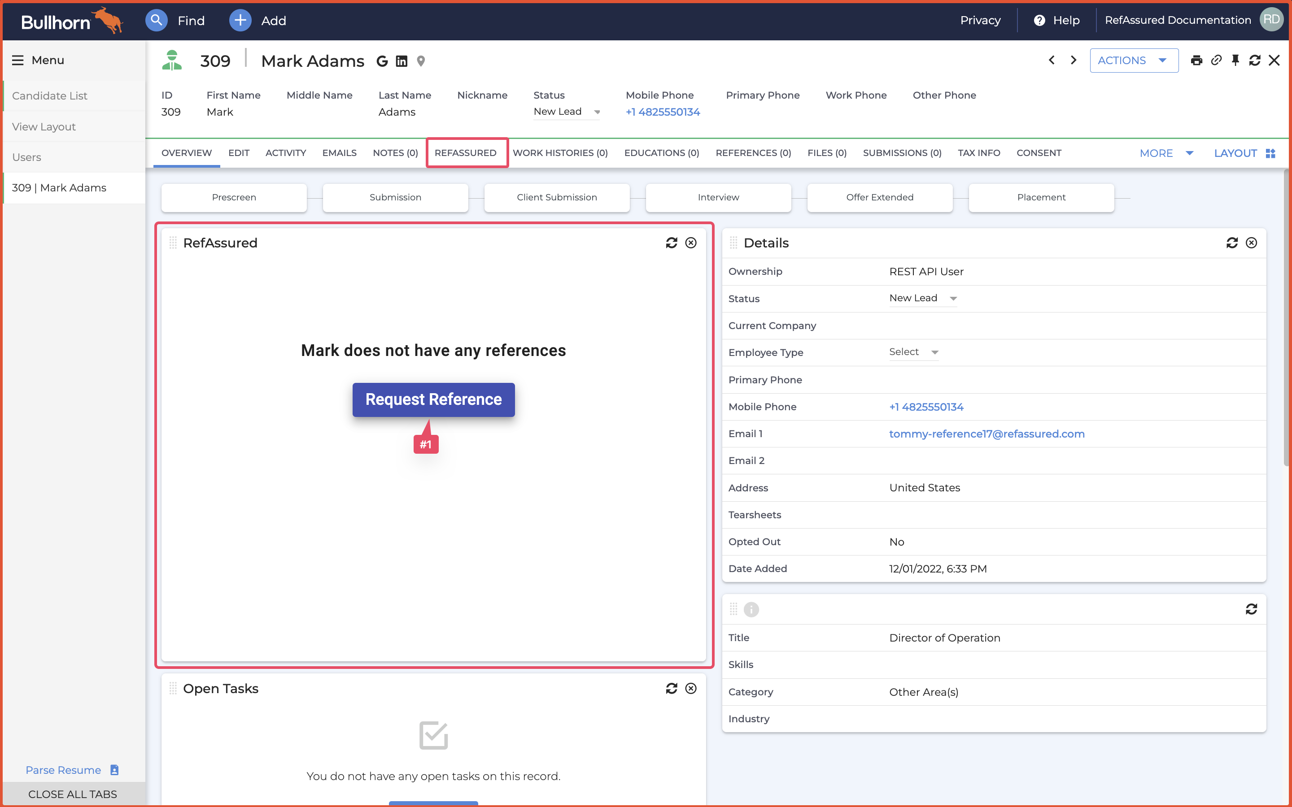Copy record link icon

(x=1216, y=61)
